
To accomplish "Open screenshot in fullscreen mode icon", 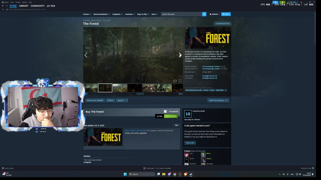I will pos(180,81).
